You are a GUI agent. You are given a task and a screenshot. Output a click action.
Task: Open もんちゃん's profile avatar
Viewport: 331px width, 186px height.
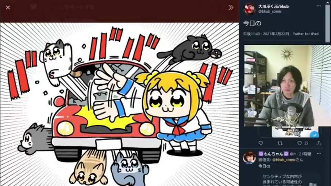click(x=249, y=157)
